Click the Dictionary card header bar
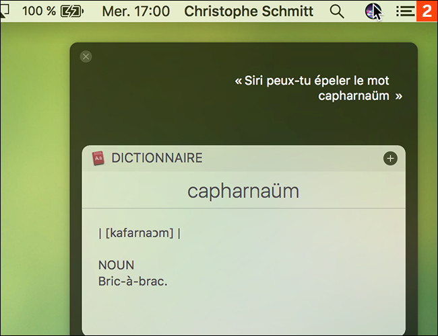This screenshot has height=336, width=438. (270, 159)
